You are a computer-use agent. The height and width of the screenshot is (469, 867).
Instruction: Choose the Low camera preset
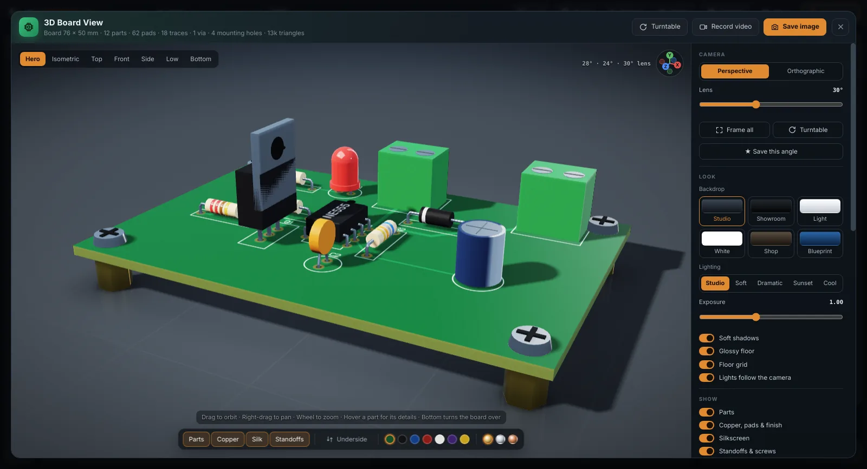pos(172,59)
